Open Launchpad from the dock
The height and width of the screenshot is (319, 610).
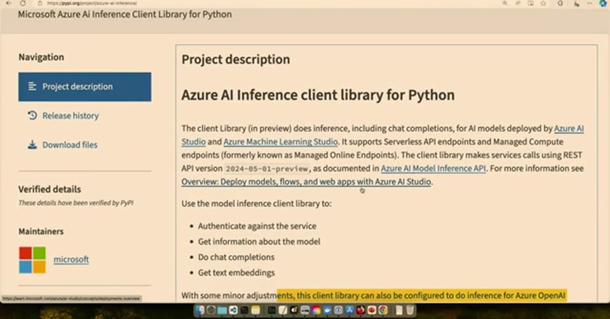tap(211, 310)
